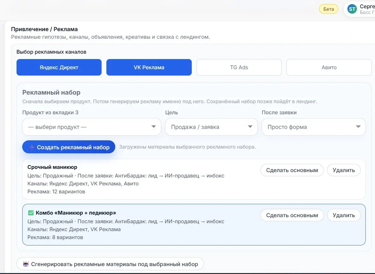Screen dimensions: 375x274
Task: Toggle the VK Реклама channel
Action: 149,67
